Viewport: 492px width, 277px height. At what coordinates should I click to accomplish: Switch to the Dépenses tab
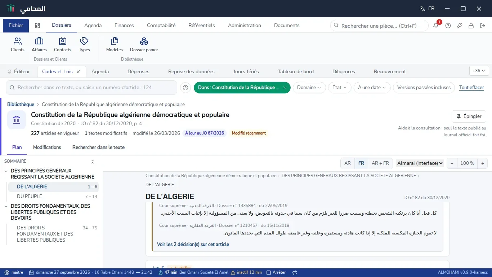pyautogui.click(x=138, y=71)
